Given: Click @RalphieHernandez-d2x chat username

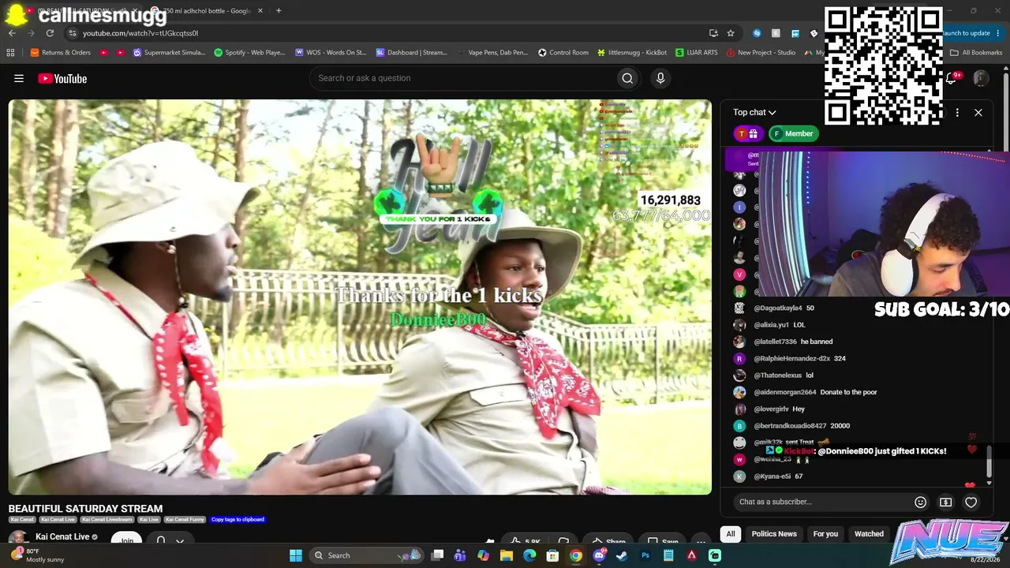Looking at the screenshot, I should [x=792, y=358].
